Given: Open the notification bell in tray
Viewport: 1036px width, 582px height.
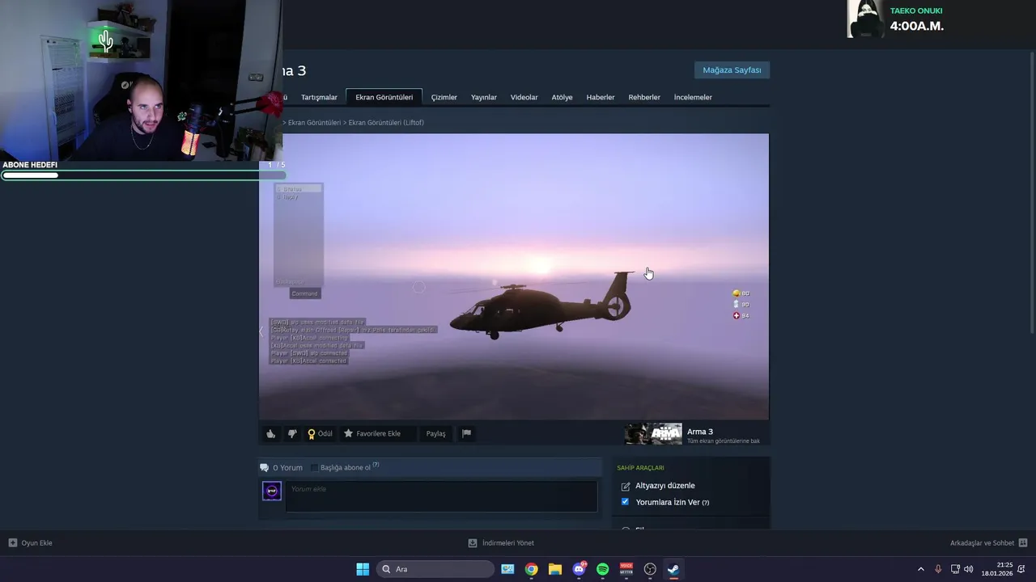Looking at the screenshot, I should (1023, 569).
